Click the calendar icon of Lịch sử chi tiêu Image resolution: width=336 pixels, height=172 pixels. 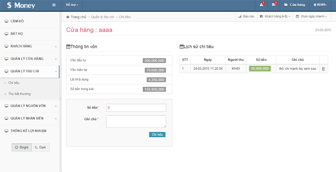(x=181, y=46)
